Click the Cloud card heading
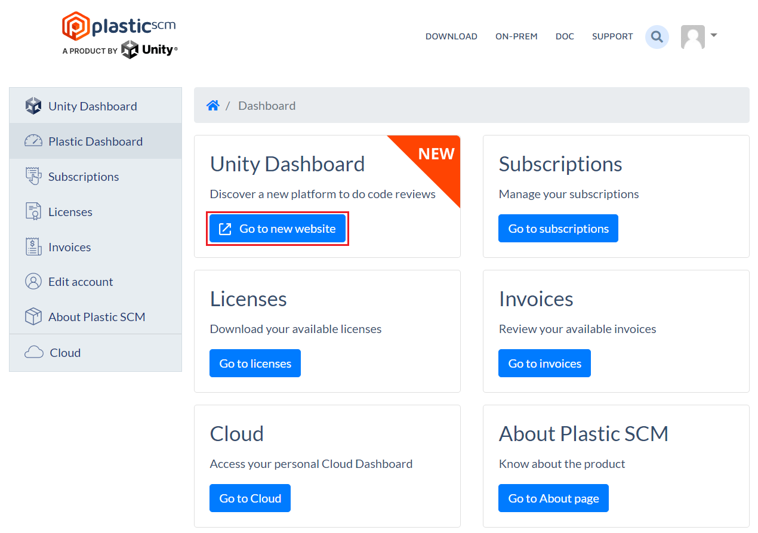This screenshot has height=533, width=758. point(237,434)
